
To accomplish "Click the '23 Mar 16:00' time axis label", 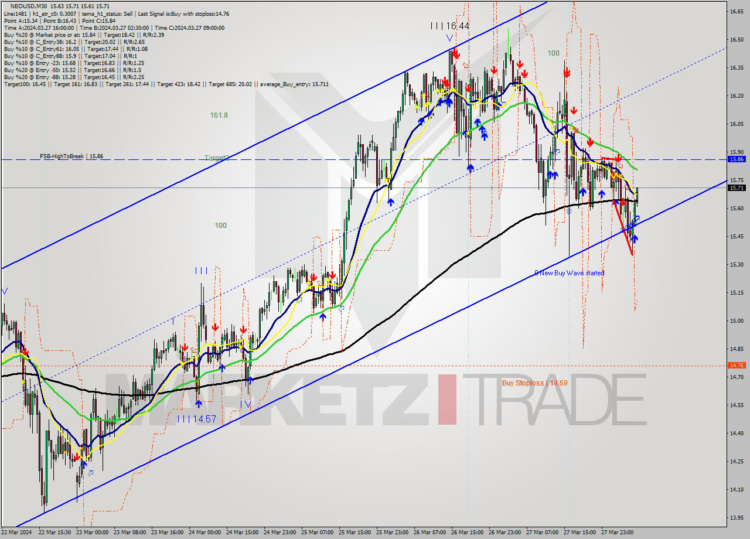I will point(168,533).
